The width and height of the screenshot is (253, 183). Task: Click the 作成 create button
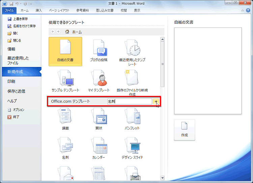(185, 130)
